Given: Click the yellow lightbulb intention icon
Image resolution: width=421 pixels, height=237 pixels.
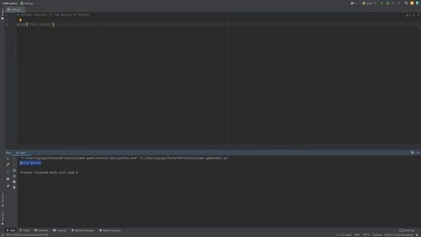Looking at the screenshot, I should tap(20, 20).
